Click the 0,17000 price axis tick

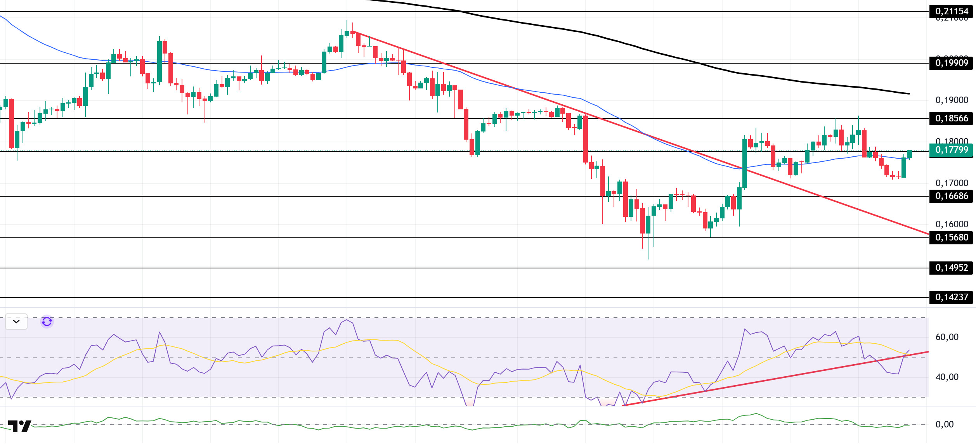click(x=952, y=183)
